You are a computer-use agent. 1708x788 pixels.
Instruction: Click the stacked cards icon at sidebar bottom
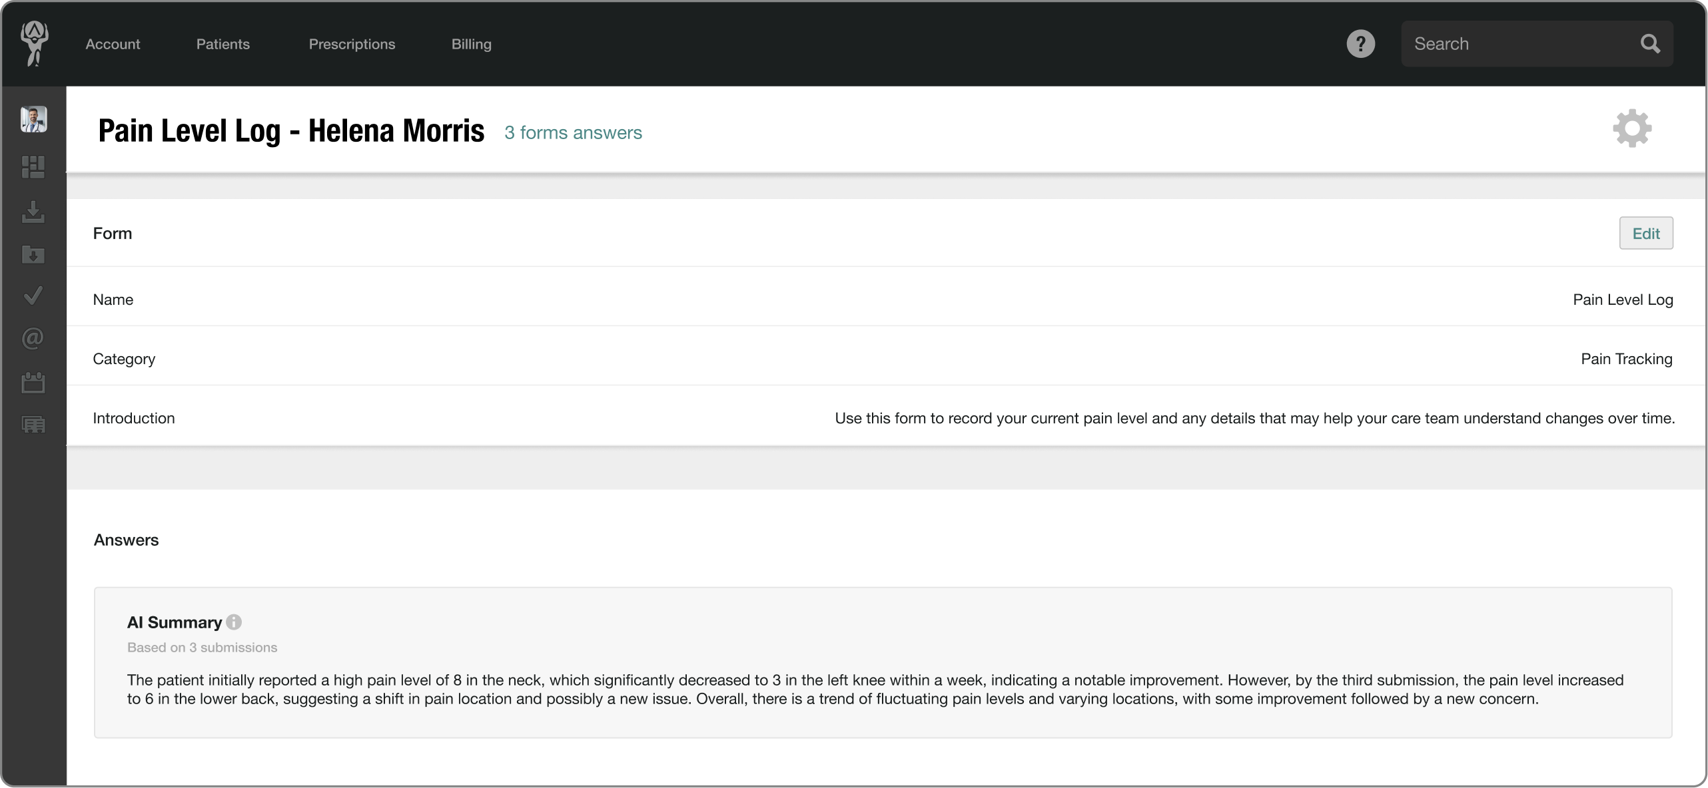(x=33, y=424)
